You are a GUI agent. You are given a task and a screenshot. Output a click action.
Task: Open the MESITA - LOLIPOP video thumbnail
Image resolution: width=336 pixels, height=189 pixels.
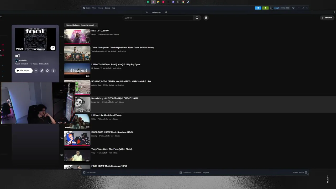[x=77, y=36]
